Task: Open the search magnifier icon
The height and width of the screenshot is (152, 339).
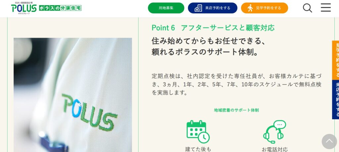Action: click(307, 8)
